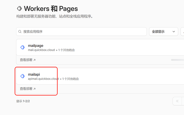The width and height of the screenshot is (184, 115).
Task: Open the 全部显示 filter dropdown
Action: [163, 32]
